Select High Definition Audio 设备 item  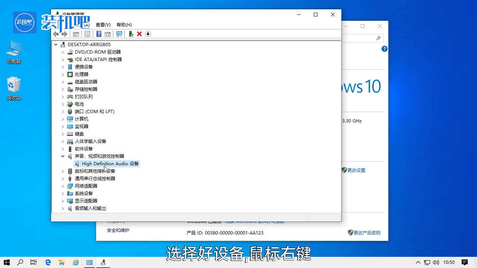[x=110, y=164]
